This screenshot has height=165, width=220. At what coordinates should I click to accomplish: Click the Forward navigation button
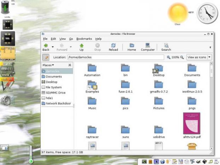point(62,47)
